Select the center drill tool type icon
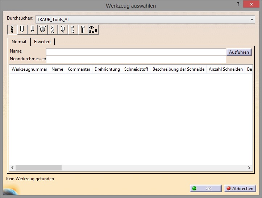The width and height of the screenshot is (262, 198). (x=32, y=30)
